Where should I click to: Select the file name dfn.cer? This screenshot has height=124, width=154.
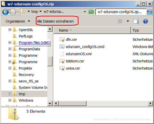[71, 40]
